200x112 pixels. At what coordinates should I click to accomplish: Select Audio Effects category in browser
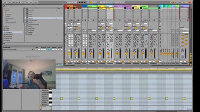9,34
